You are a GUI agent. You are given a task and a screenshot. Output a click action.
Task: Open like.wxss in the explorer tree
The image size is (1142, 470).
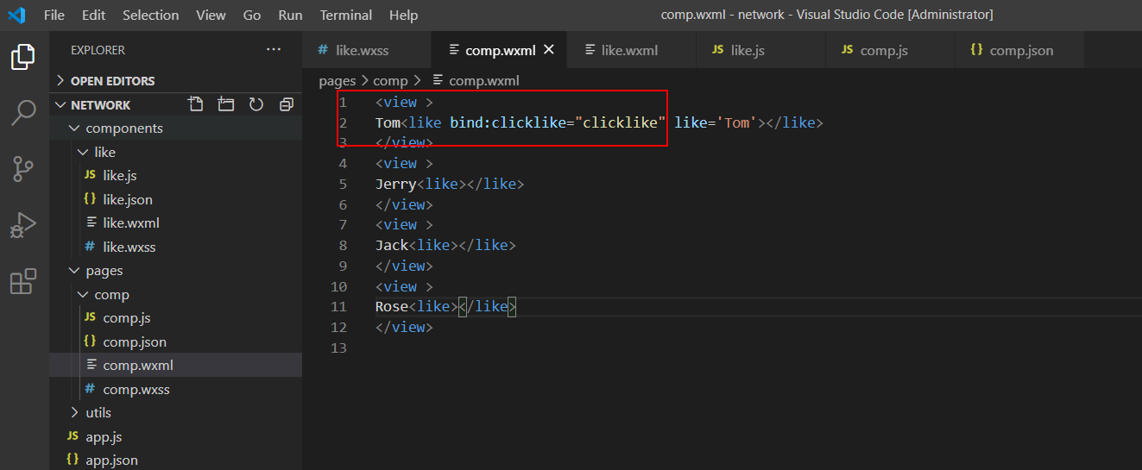(176, 247)
